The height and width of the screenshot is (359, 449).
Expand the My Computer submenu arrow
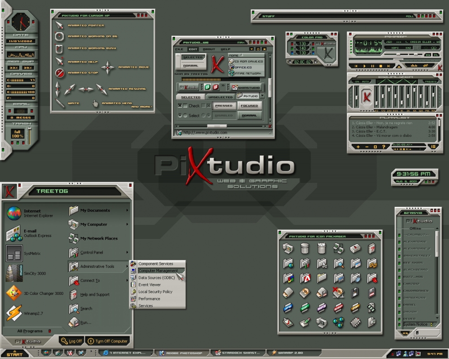tap(127, 224)
